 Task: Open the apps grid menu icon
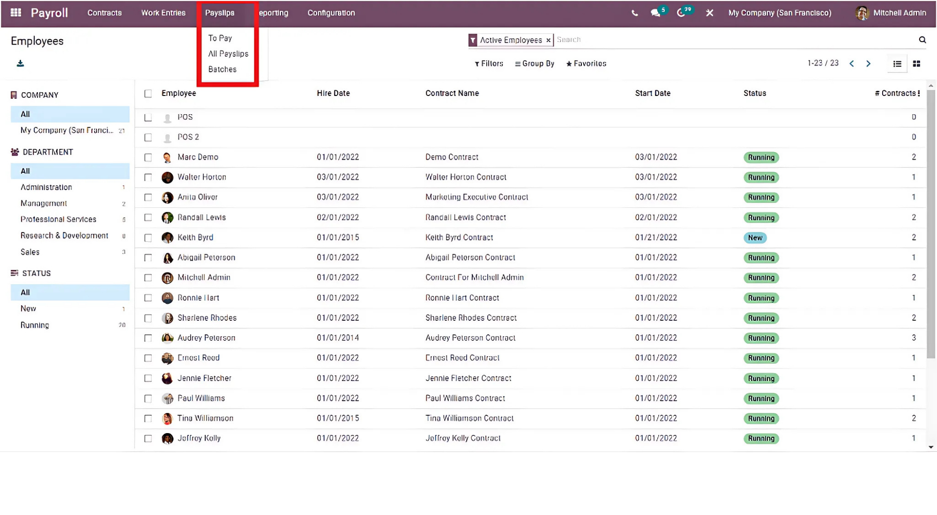click(16, 13)
